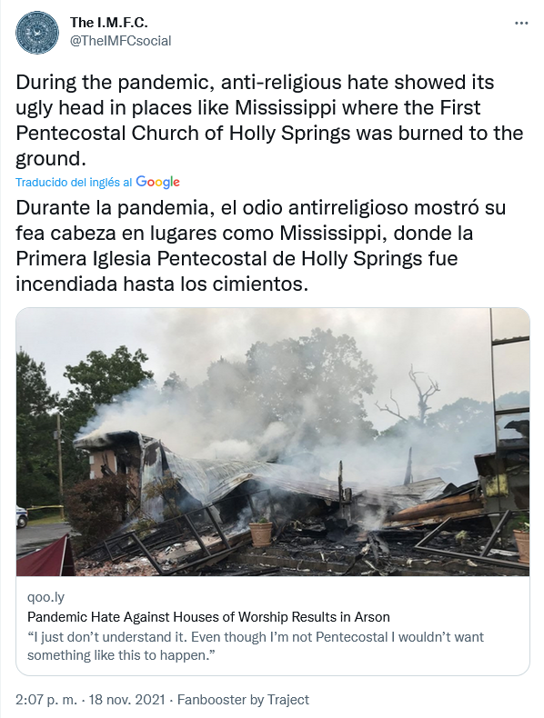Open 'Pandemic Hate Against Houses of Worship' headline
This screenshot has width=544, height=718.
click(x=208, y=617)
